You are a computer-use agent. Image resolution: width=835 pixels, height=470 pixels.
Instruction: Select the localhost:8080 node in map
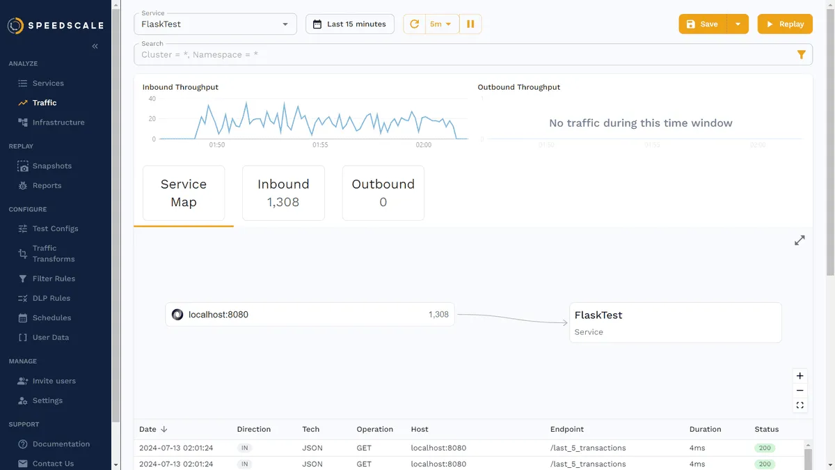click(x=310, y=315)
